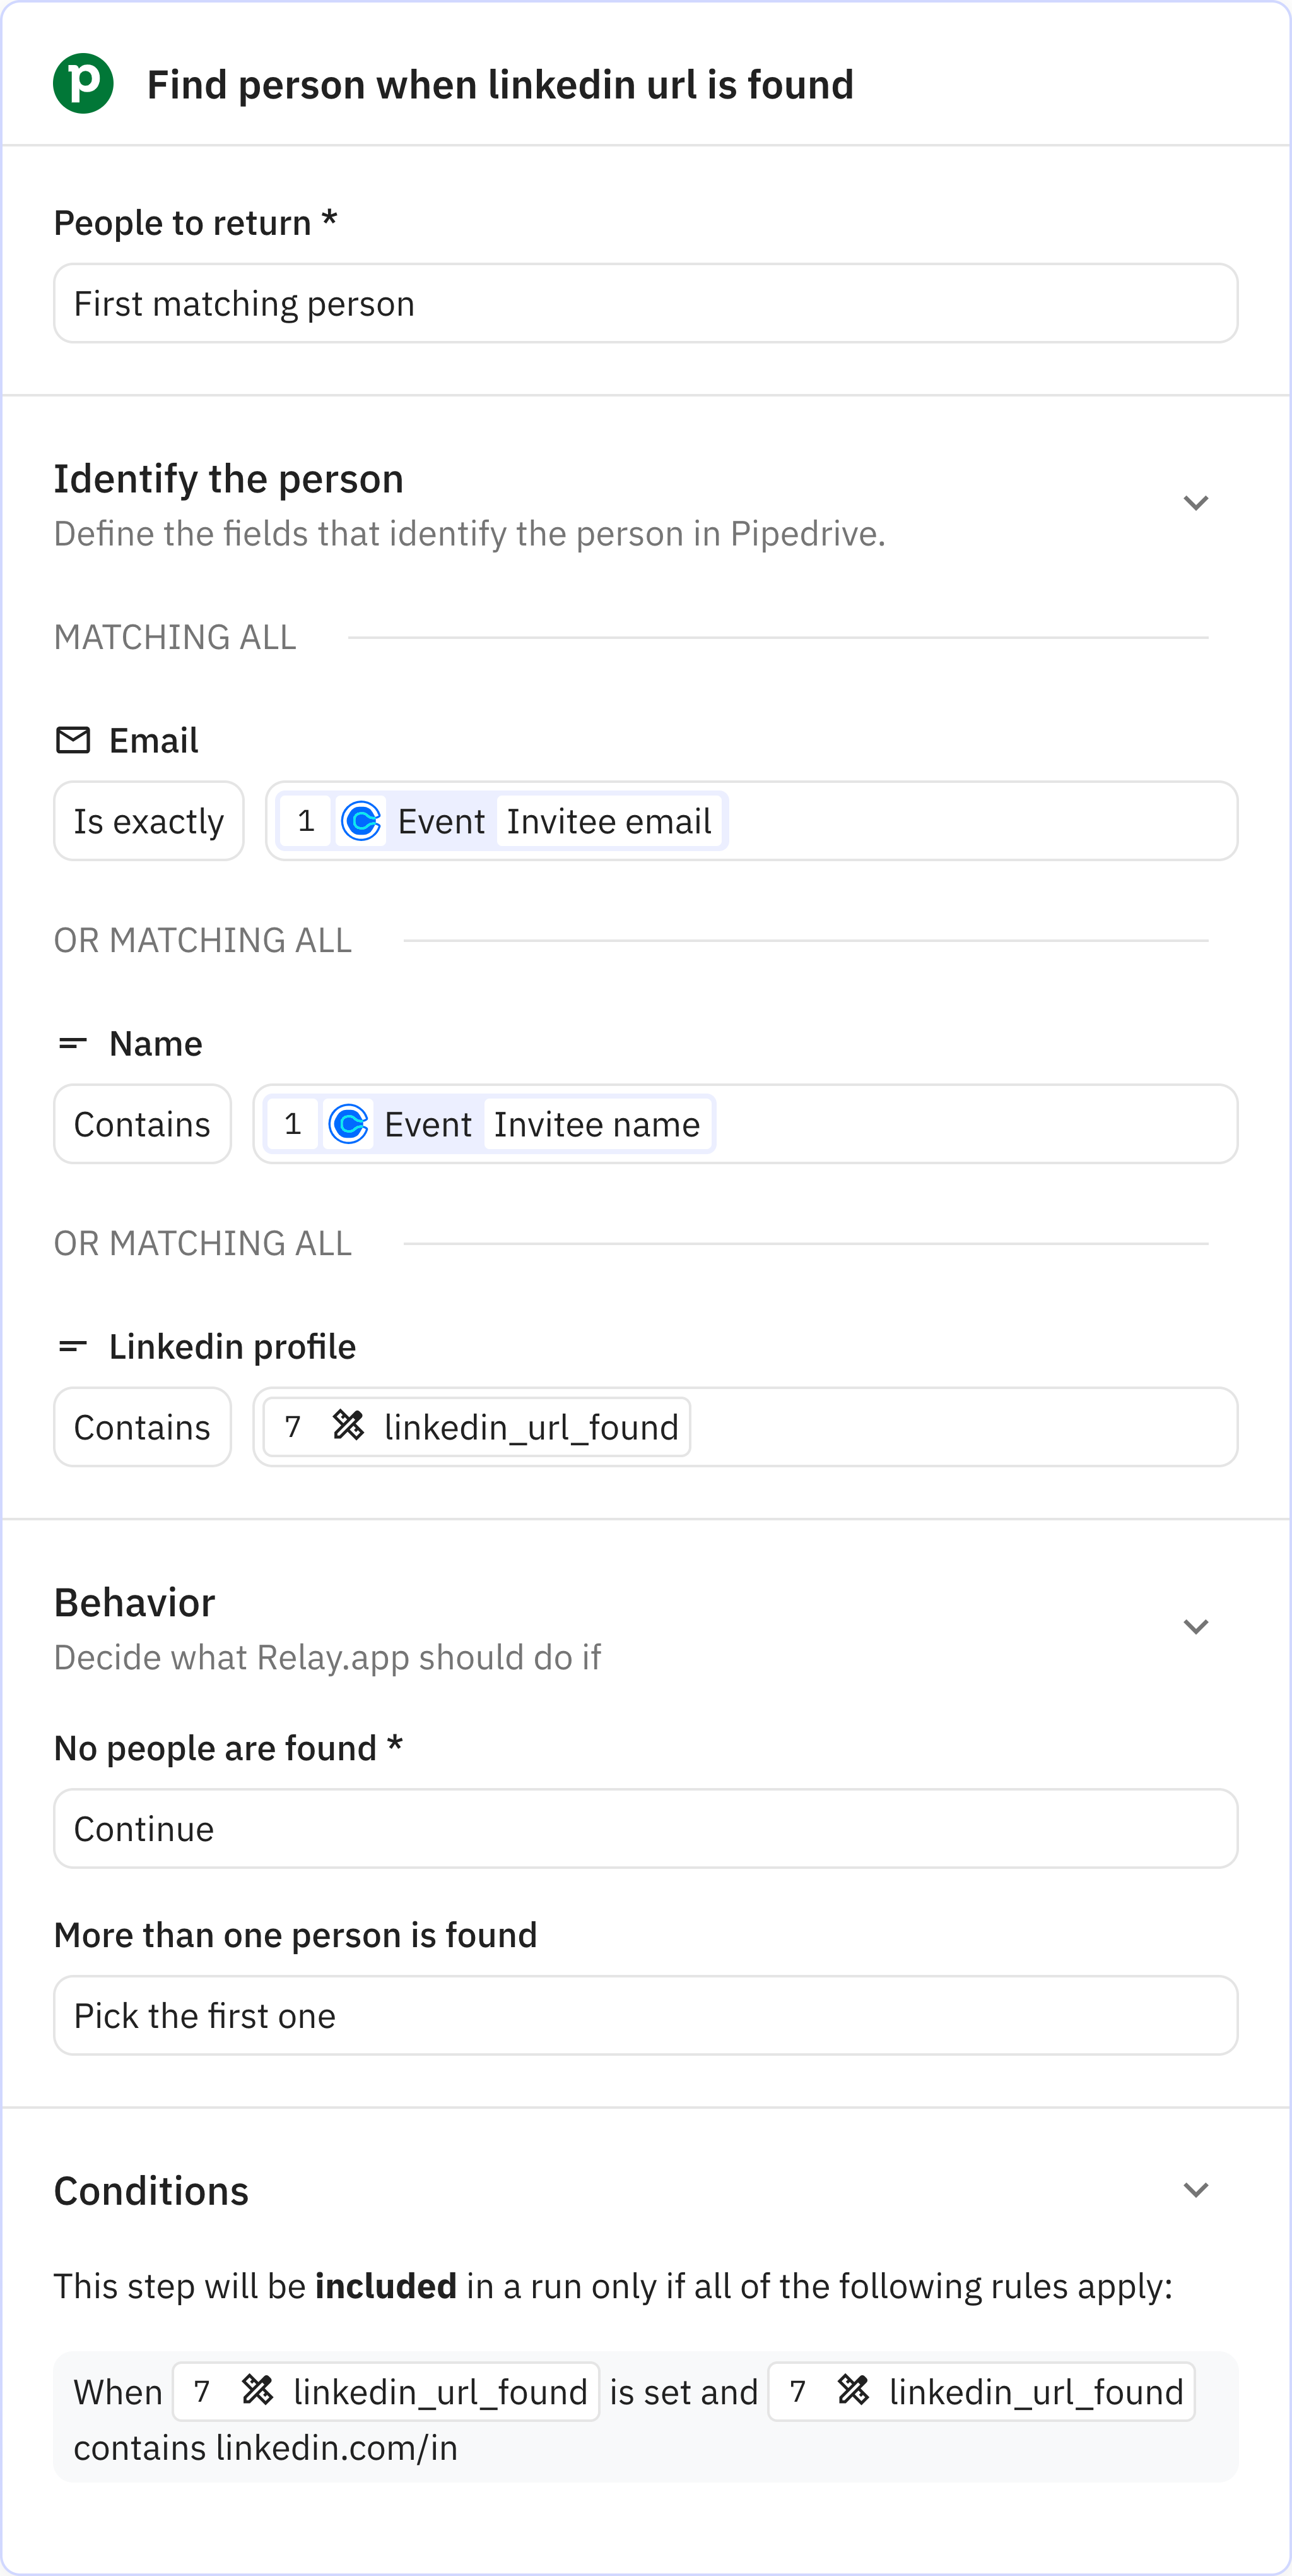Select linkedin_url_found token in Linkedin profile field
Viewport: 1292px width, 2576px height.
477,1427
